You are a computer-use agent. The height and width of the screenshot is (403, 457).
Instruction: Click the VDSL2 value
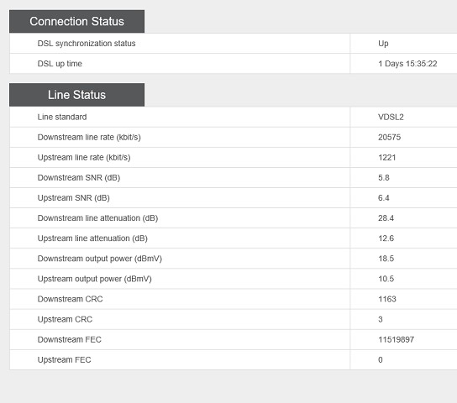[391, 117]
